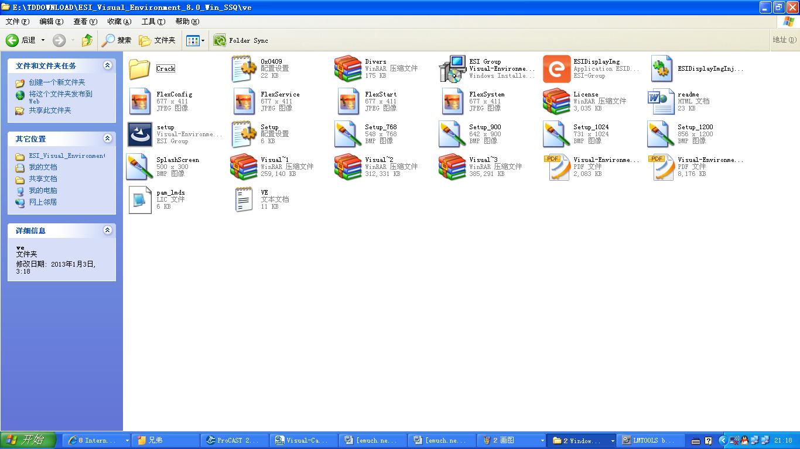Select the pam_lmds LIC file icon

pyautogui.click(x=140, y=200)
